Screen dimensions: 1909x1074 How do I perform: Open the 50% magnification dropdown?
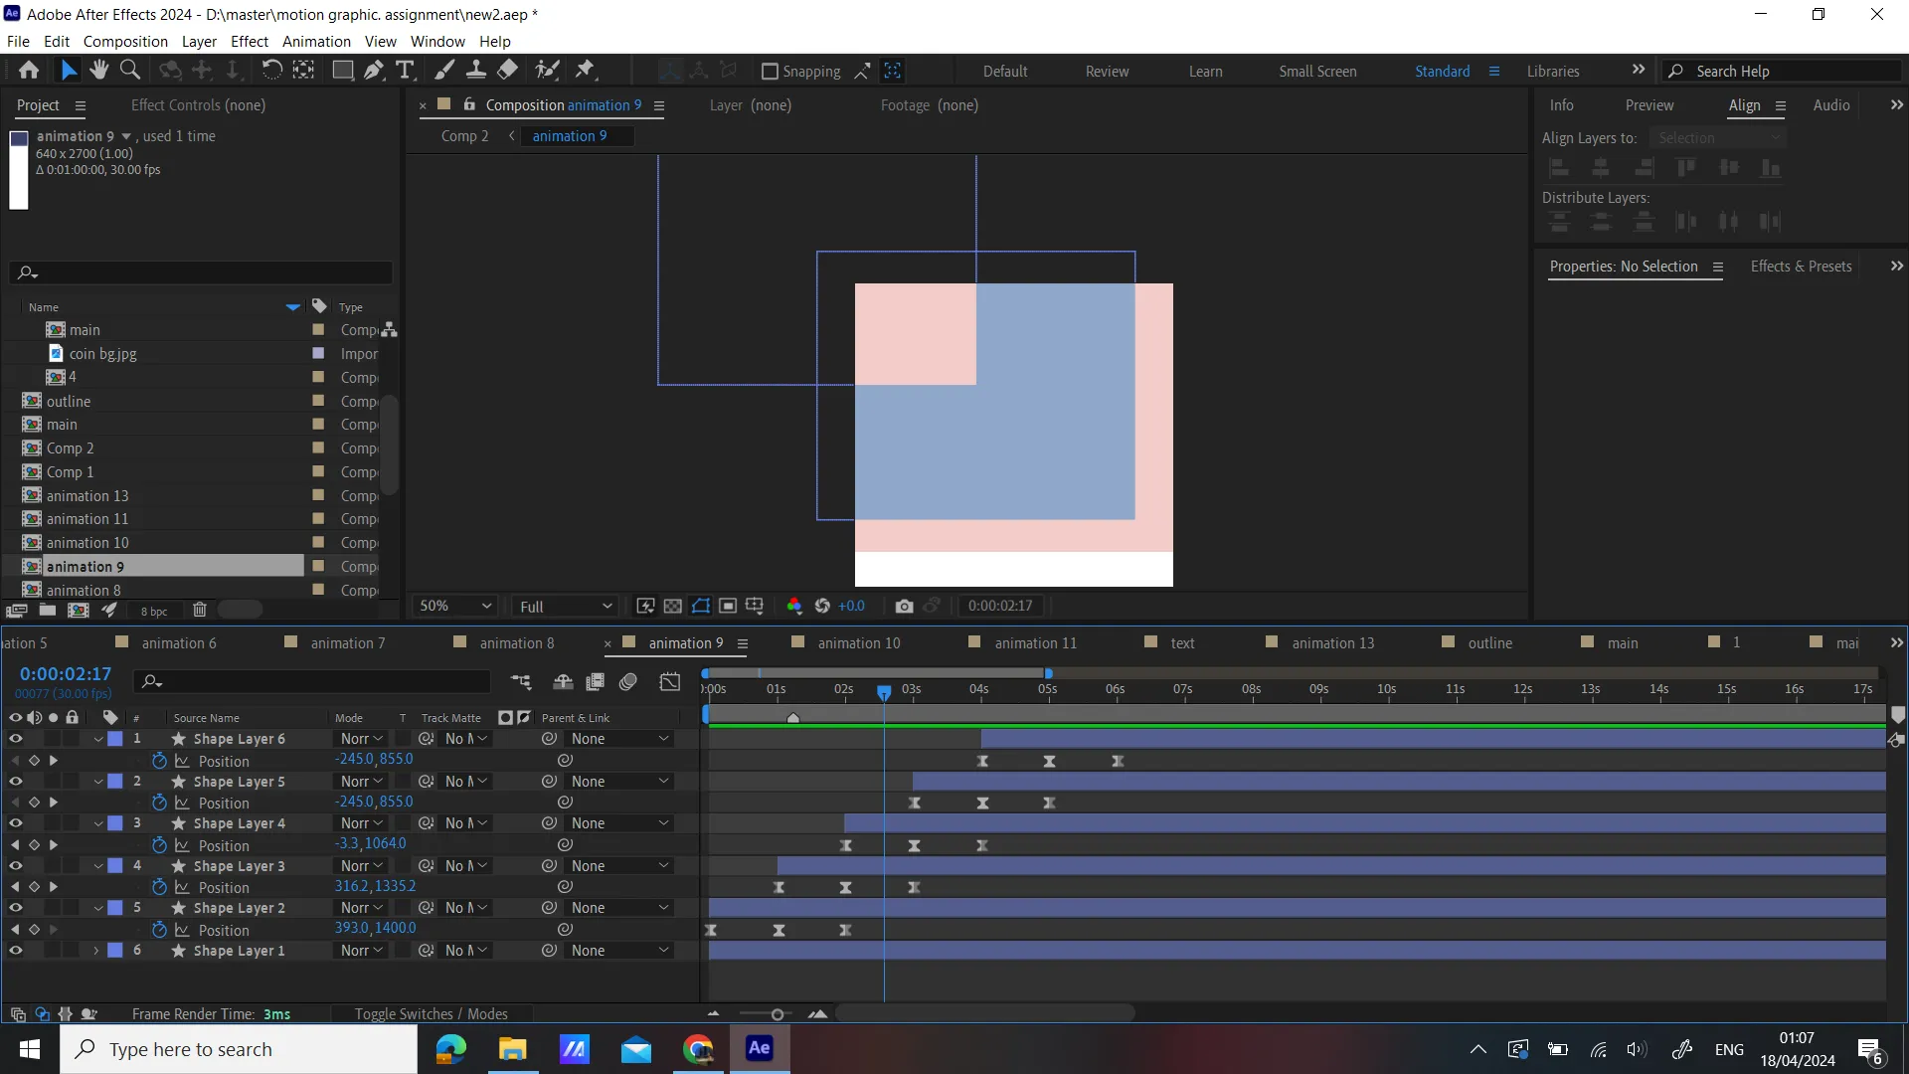tap(455, 606)
